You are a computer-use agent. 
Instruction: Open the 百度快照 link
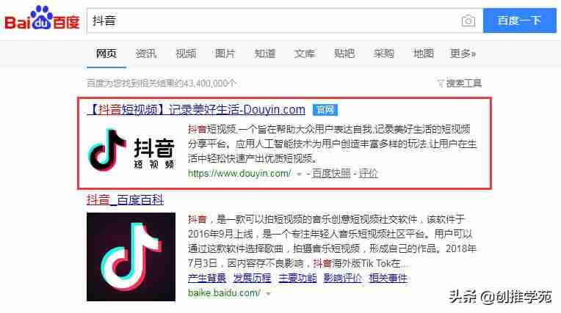pos(331,174)
